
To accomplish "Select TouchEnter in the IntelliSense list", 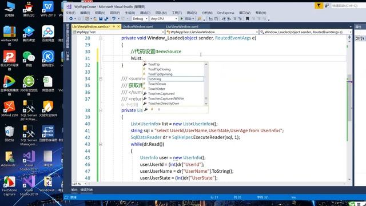I will click(x=156, y=89).
